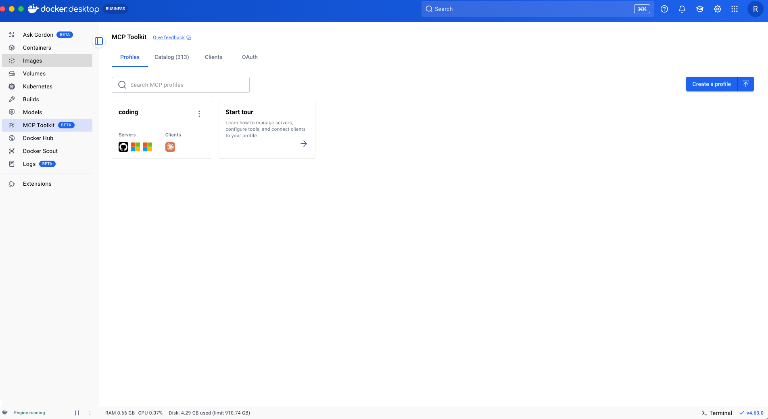The image size is (768, 419).
Task: Switch to the Profiles tab
Action: point(130,57)
